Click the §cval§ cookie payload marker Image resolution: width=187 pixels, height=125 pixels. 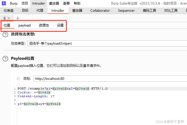44,92
